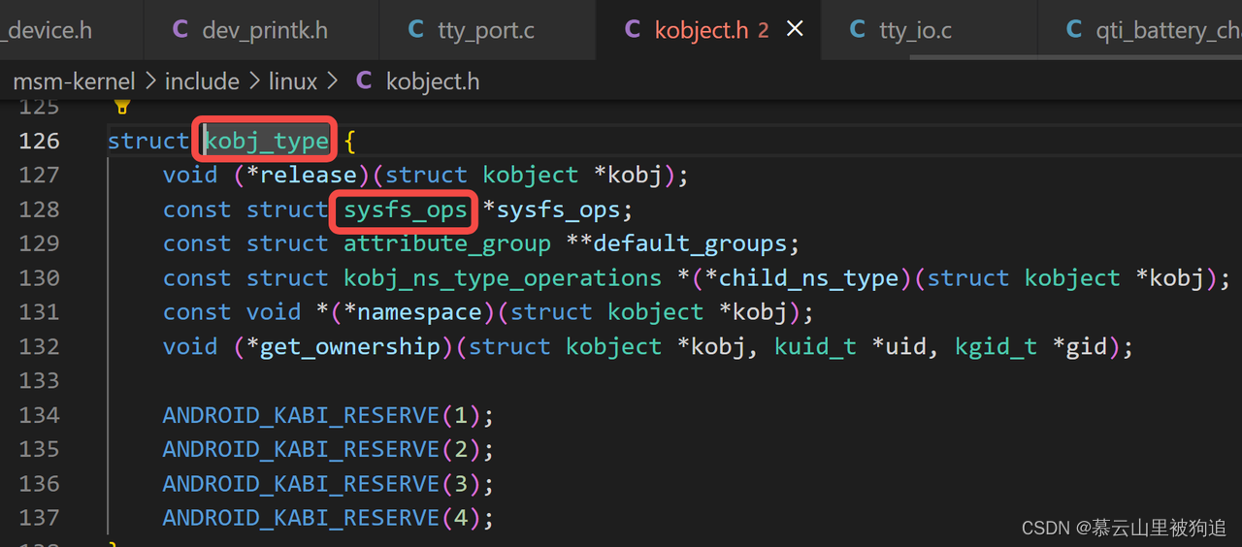Image resolution: width=1242 pixels, height=547 pixels.
Task: Click the release function pointer name
Action: (309, 176)
